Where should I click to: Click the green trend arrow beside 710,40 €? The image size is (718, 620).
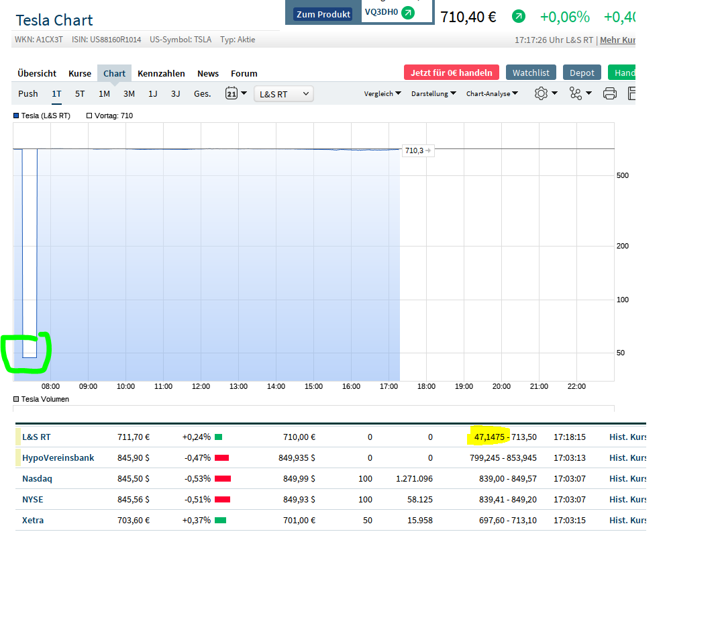point(519,17)
